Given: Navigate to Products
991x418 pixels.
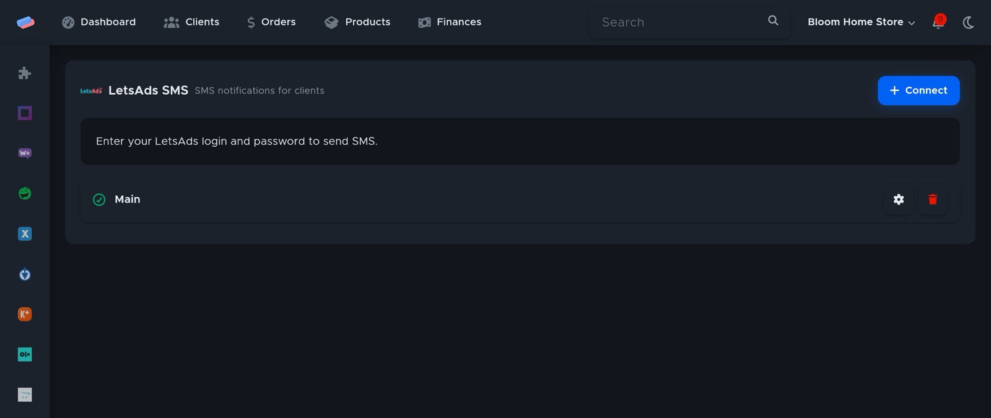Looking at the screenshot, I should coord(357,22).
